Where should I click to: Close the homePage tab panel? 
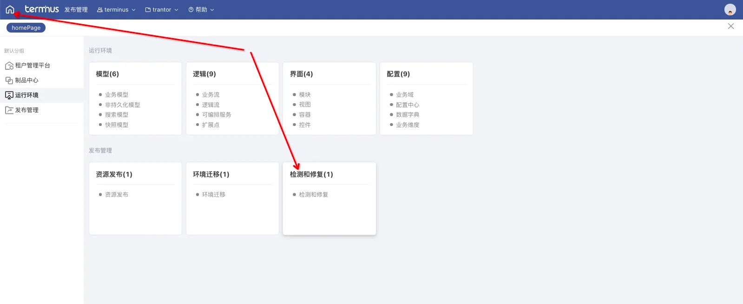731,26
